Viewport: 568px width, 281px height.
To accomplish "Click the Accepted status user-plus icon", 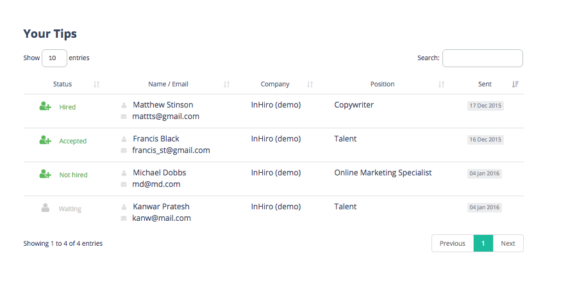I will pos(45,140).
